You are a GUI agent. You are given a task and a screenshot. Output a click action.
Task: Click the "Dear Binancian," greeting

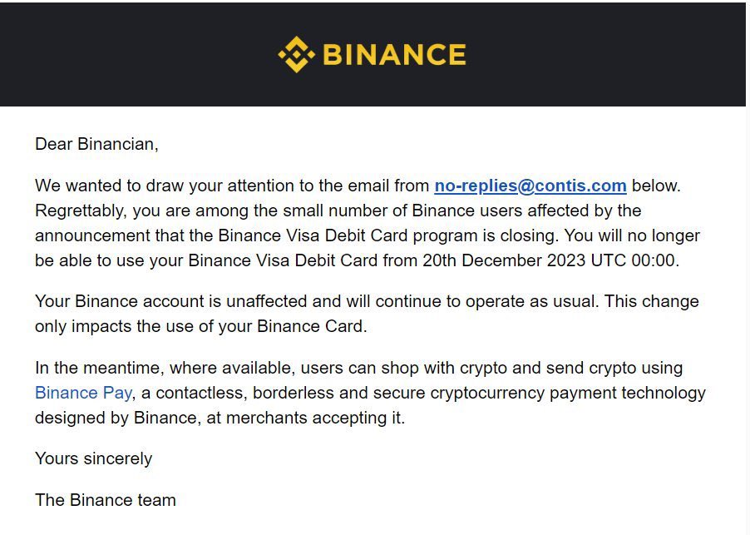pyautogui.click(x=96, y=144)
